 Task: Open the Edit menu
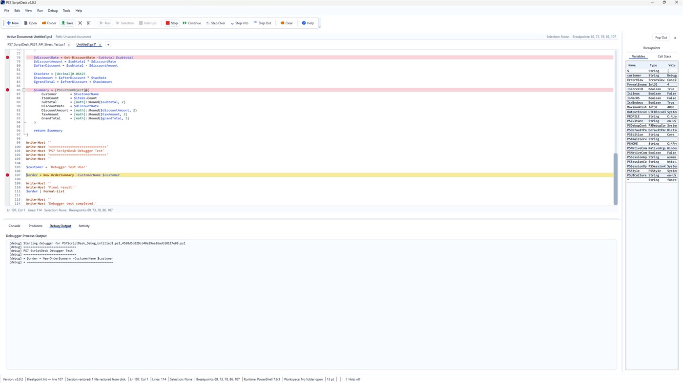click(x=17, y=10)
